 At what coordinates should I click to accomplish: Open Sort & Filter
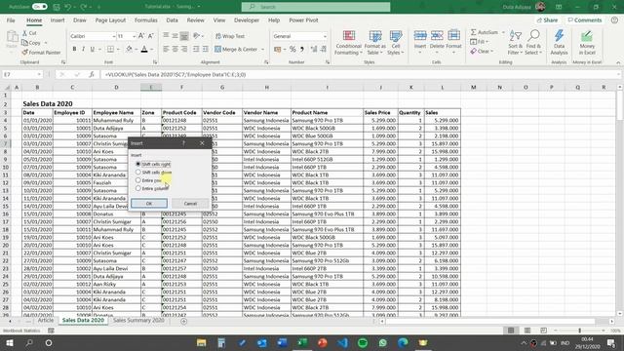click(515, 43)
